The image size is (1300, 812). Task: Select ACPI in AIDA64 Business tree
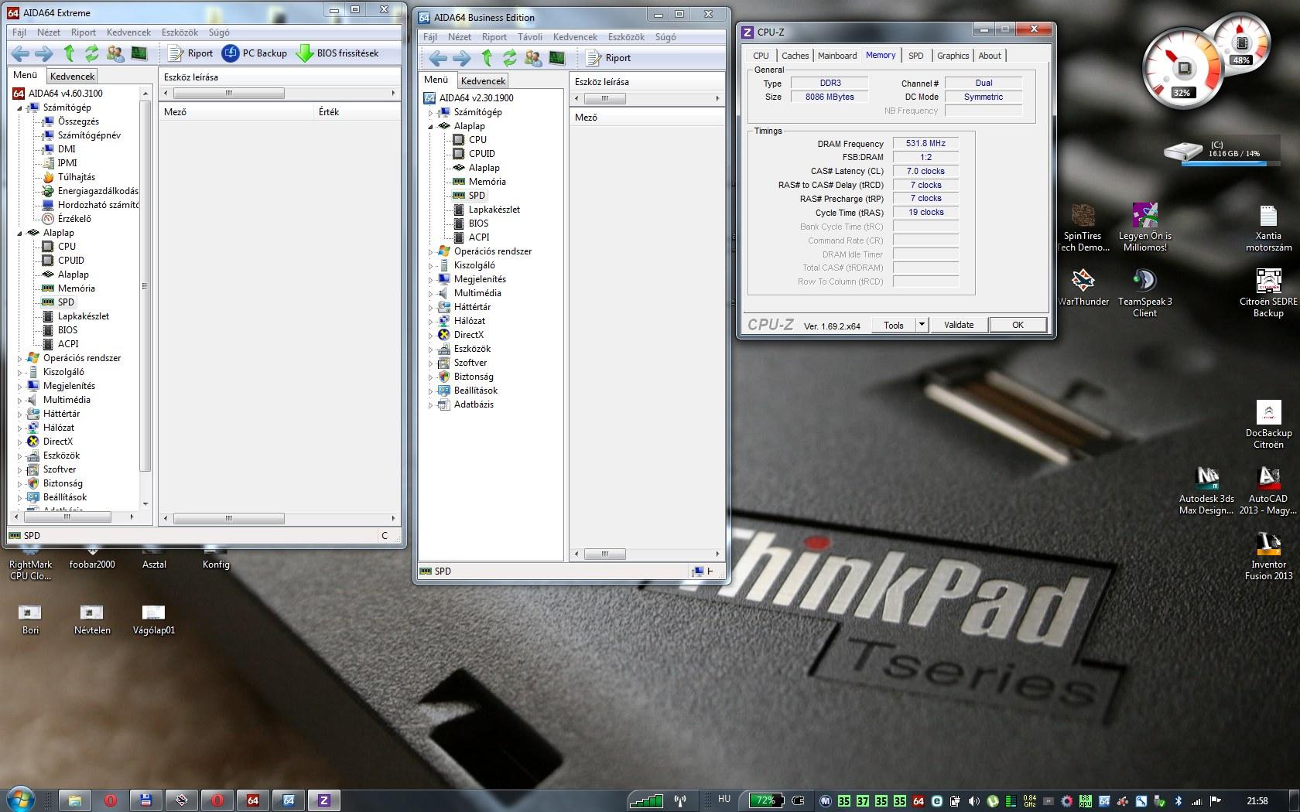pos(478,237)
